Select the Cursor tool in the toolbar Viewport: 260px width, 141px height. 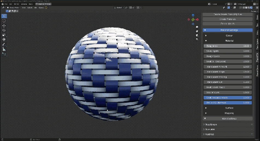[4, 21]
